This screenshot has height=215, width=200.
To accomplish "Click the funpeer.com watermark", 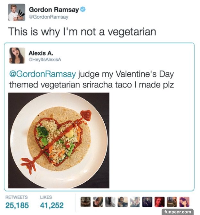I will click(x=177, y=212).
